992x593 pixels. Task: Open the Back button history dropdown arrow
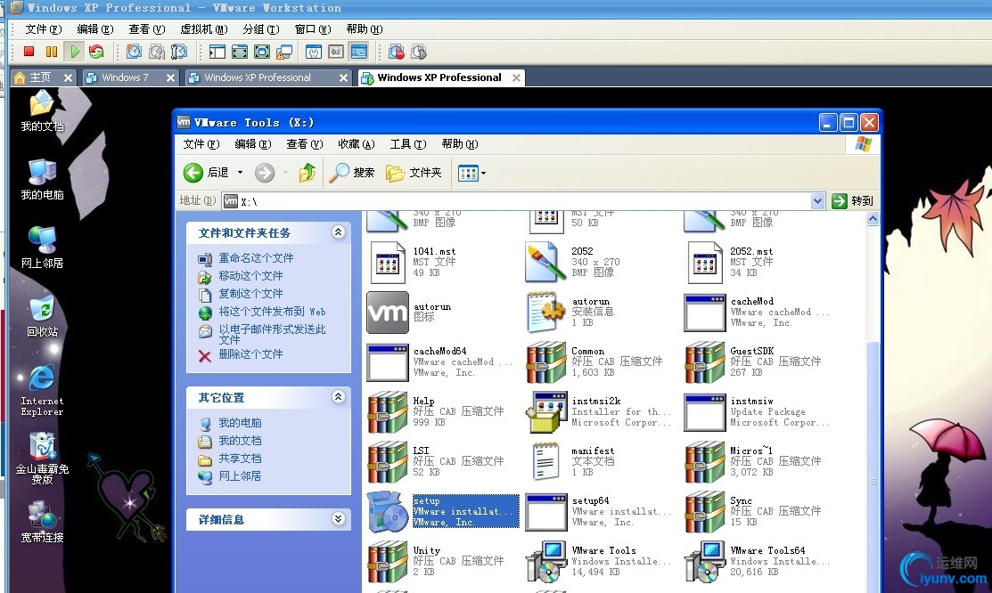(241, 173)
